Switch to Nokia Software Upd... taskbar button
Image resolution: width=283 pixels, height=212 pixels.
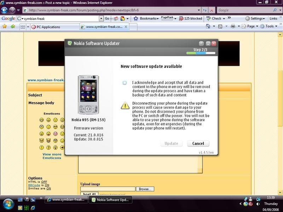click(110, 200)
